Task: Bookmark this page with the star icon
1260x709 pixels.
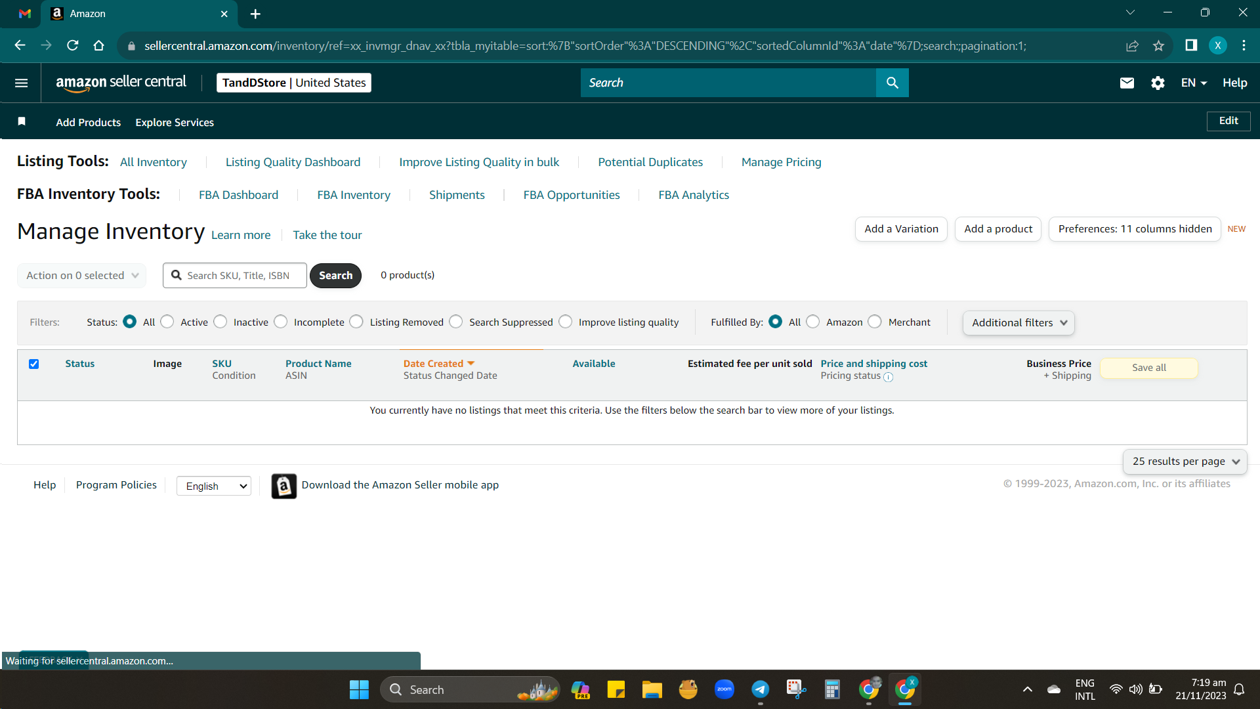Action: tap(1158, 45)
